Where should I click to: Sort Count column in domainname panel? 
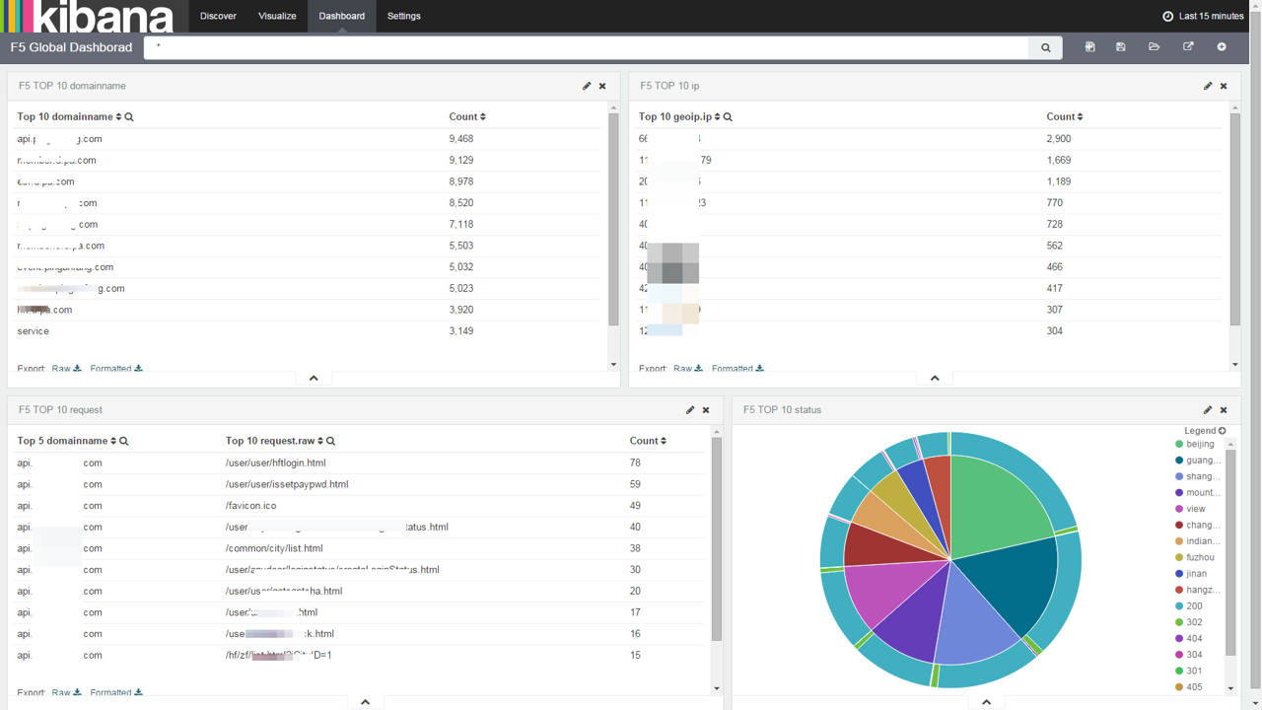(482, 116)
